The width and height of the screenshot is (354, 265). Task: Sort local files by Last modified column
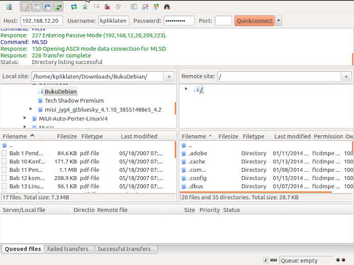(142, 136)
